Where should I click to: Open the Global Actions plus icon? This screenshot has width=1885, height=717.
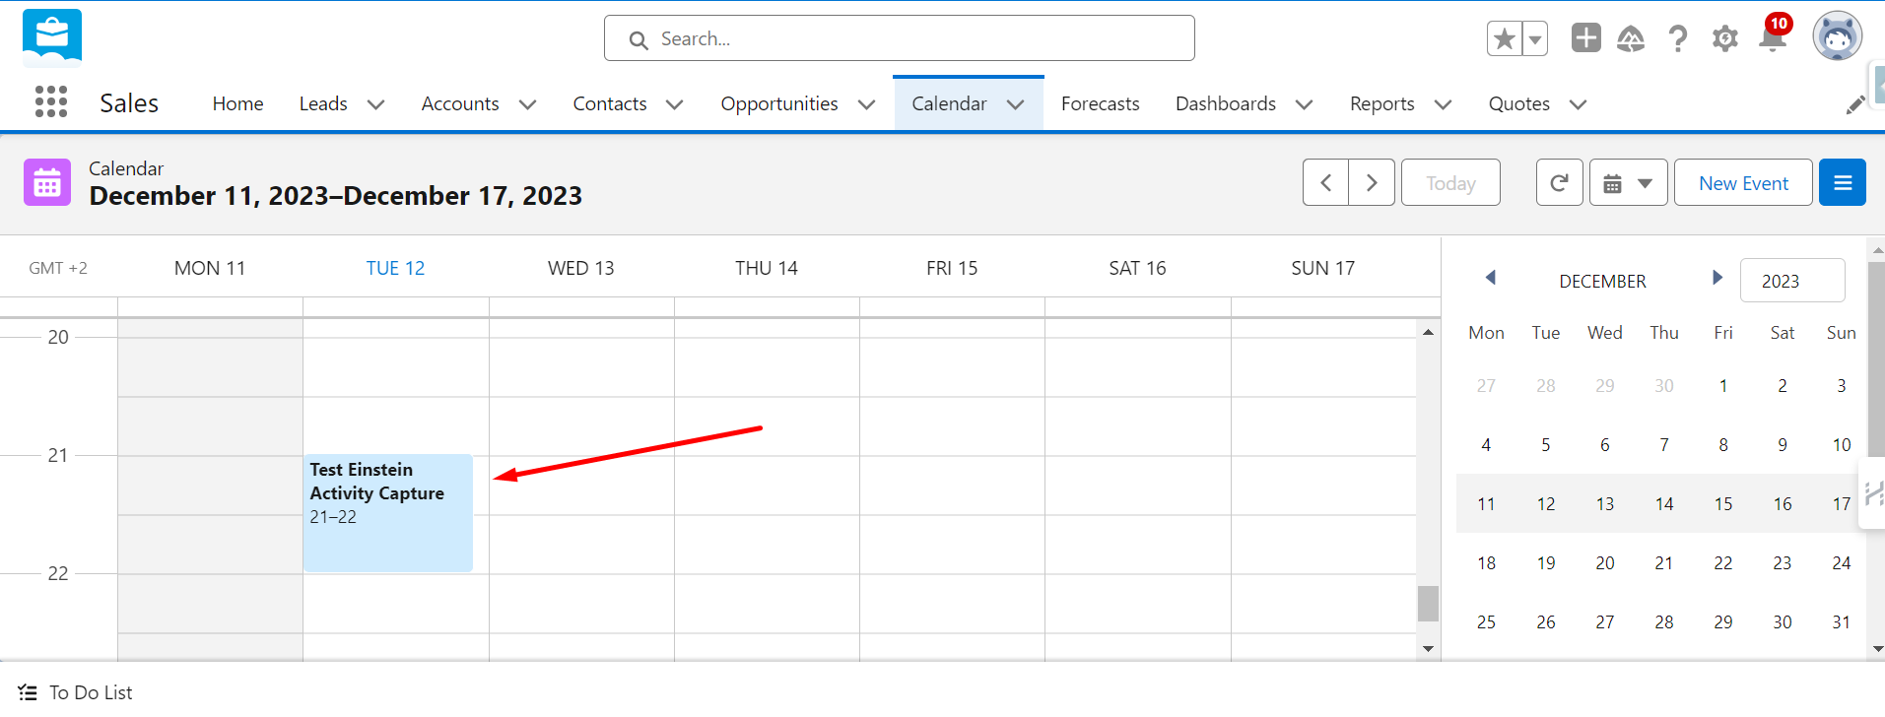point(1585,38)
